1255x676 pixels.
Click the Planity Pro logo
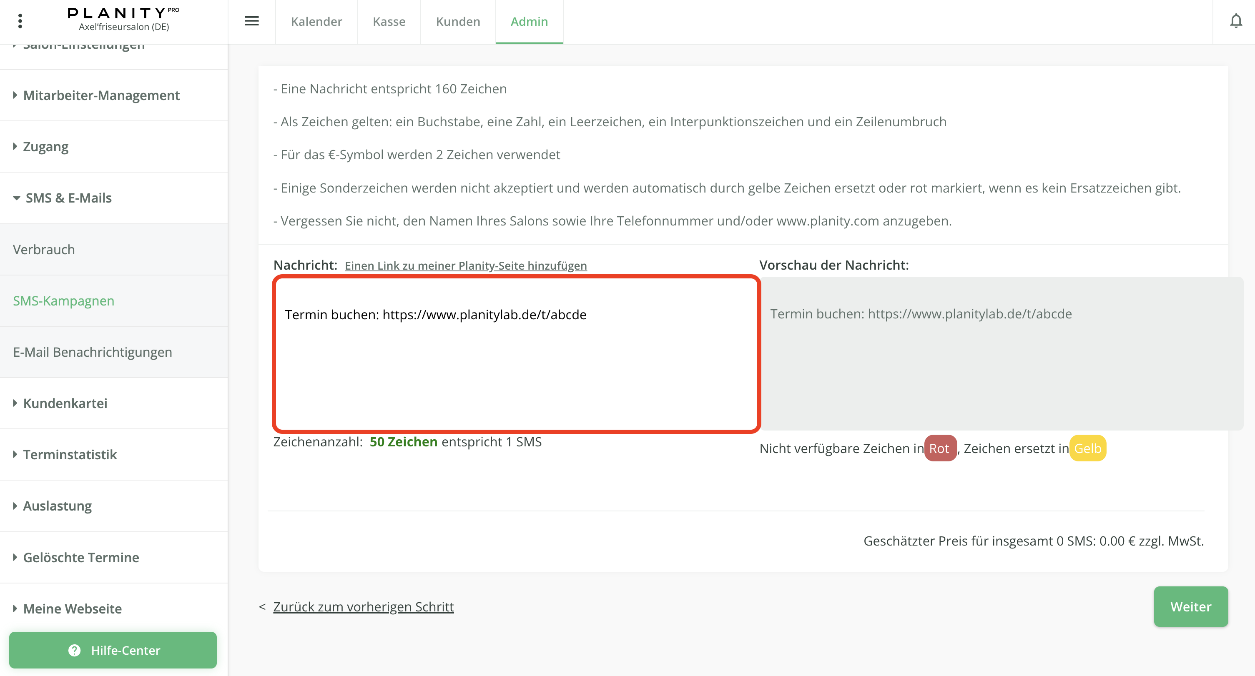click(x=123, y=13)
